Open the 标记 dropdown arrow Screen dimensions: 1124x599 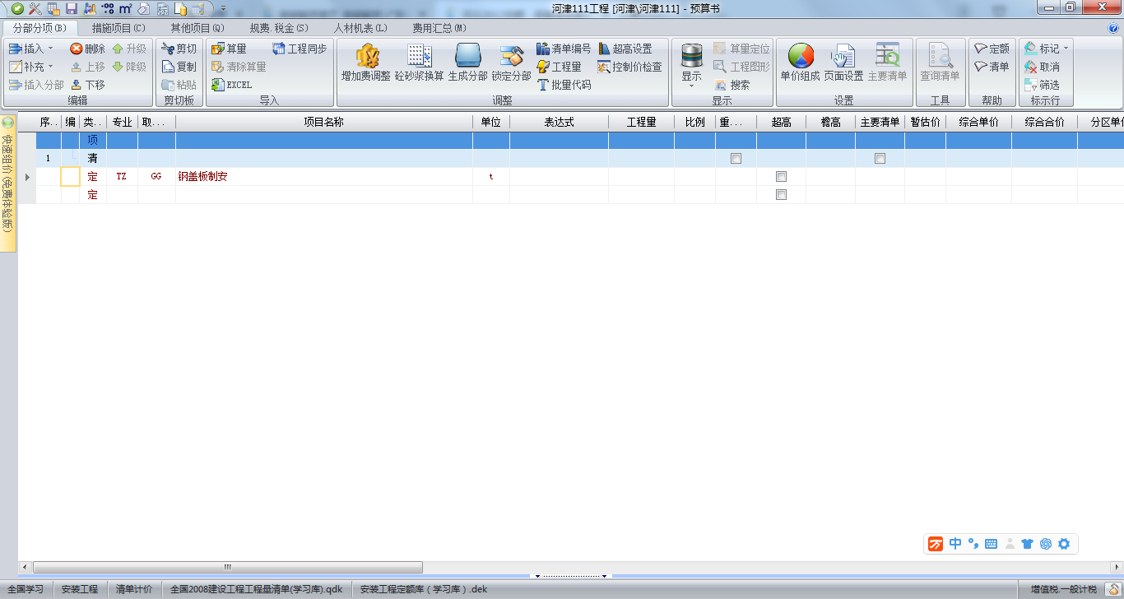coord(1066,49)
